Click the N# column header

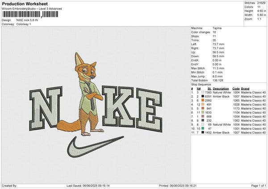(199, 89)
